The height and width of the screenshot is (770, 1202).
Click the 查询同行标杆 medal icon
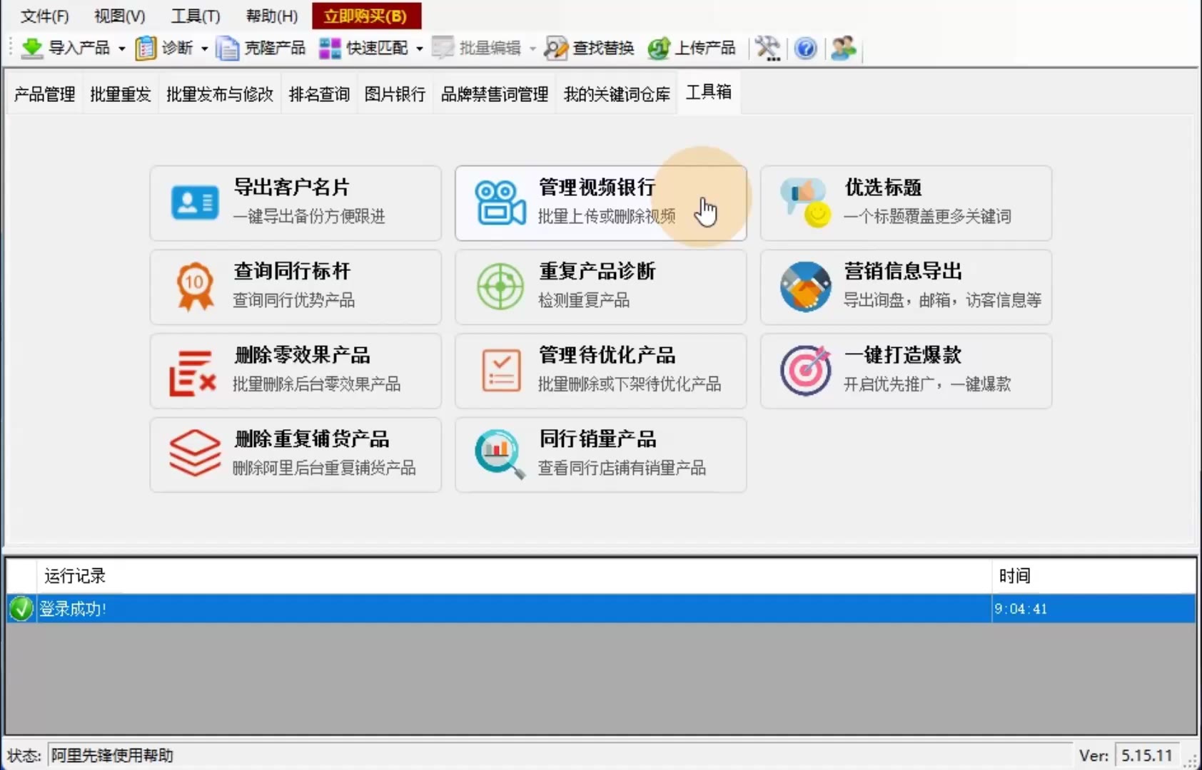[195, 287]
